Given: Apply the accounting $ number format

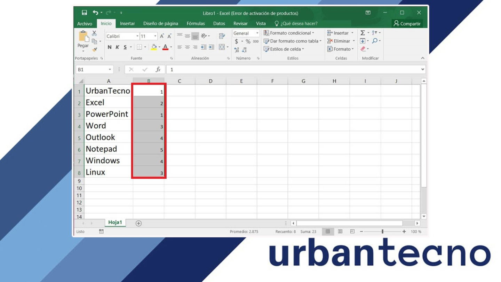Looking at the screenshot, I should (237, 41).
